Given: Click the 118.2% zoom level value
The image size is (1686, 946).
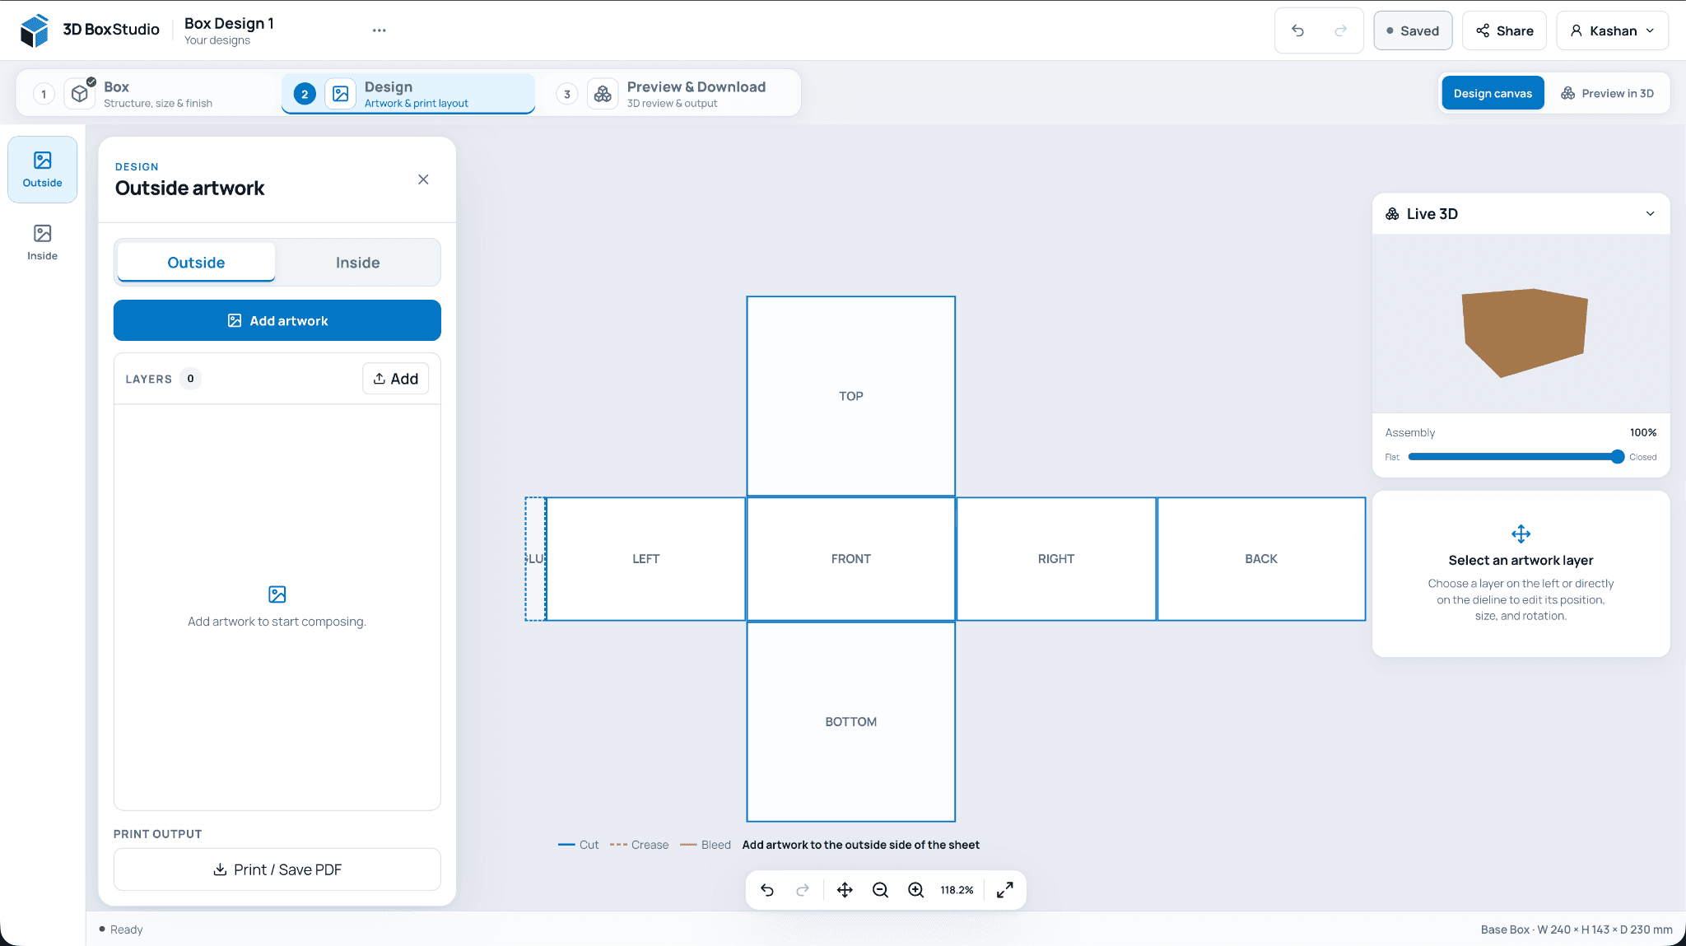Looking at the screenshot, I should click(957, 890).
